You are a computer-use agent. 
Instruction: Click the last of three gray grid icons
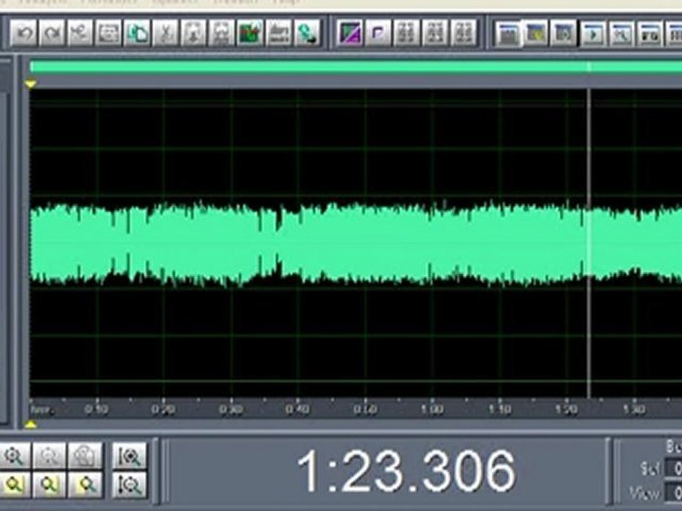pyautogui.click(x=464, y=33)
